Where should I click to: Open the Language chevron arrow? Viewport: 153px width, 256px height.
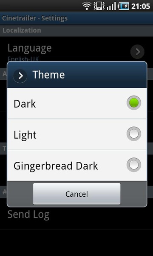(x=137, y=52)
